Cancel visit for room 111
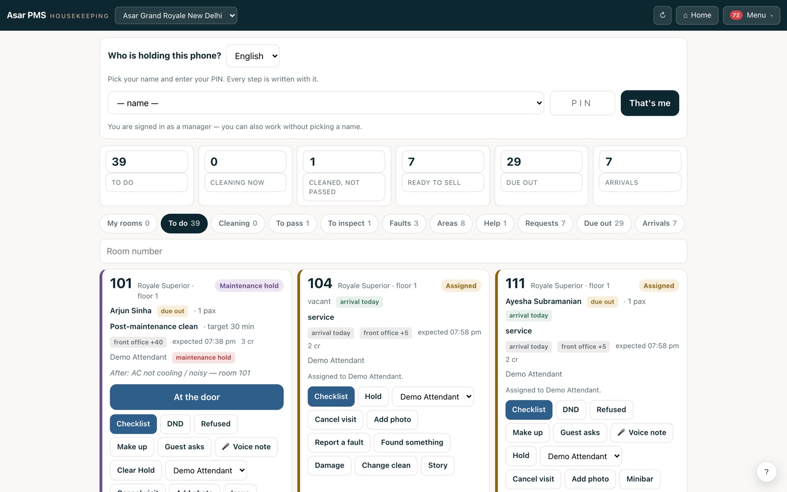Viewport: 787px width, 492px height. [x=533, y=479]
